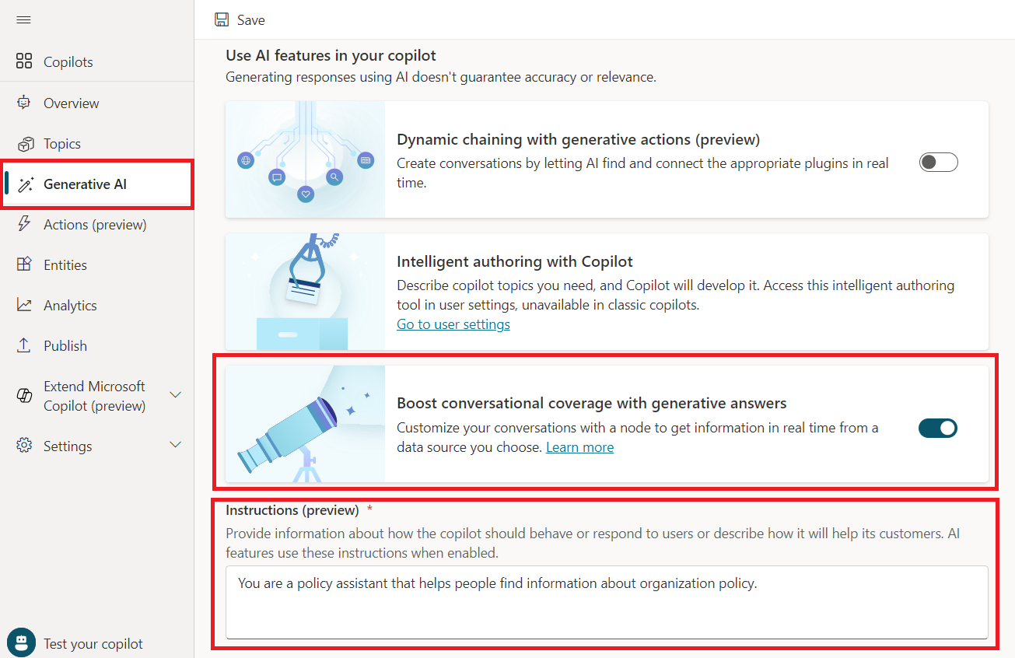Enable Dynamic chaining with generative actions toggle
This screenshot has width=1015, height=658.
(938, 163)
